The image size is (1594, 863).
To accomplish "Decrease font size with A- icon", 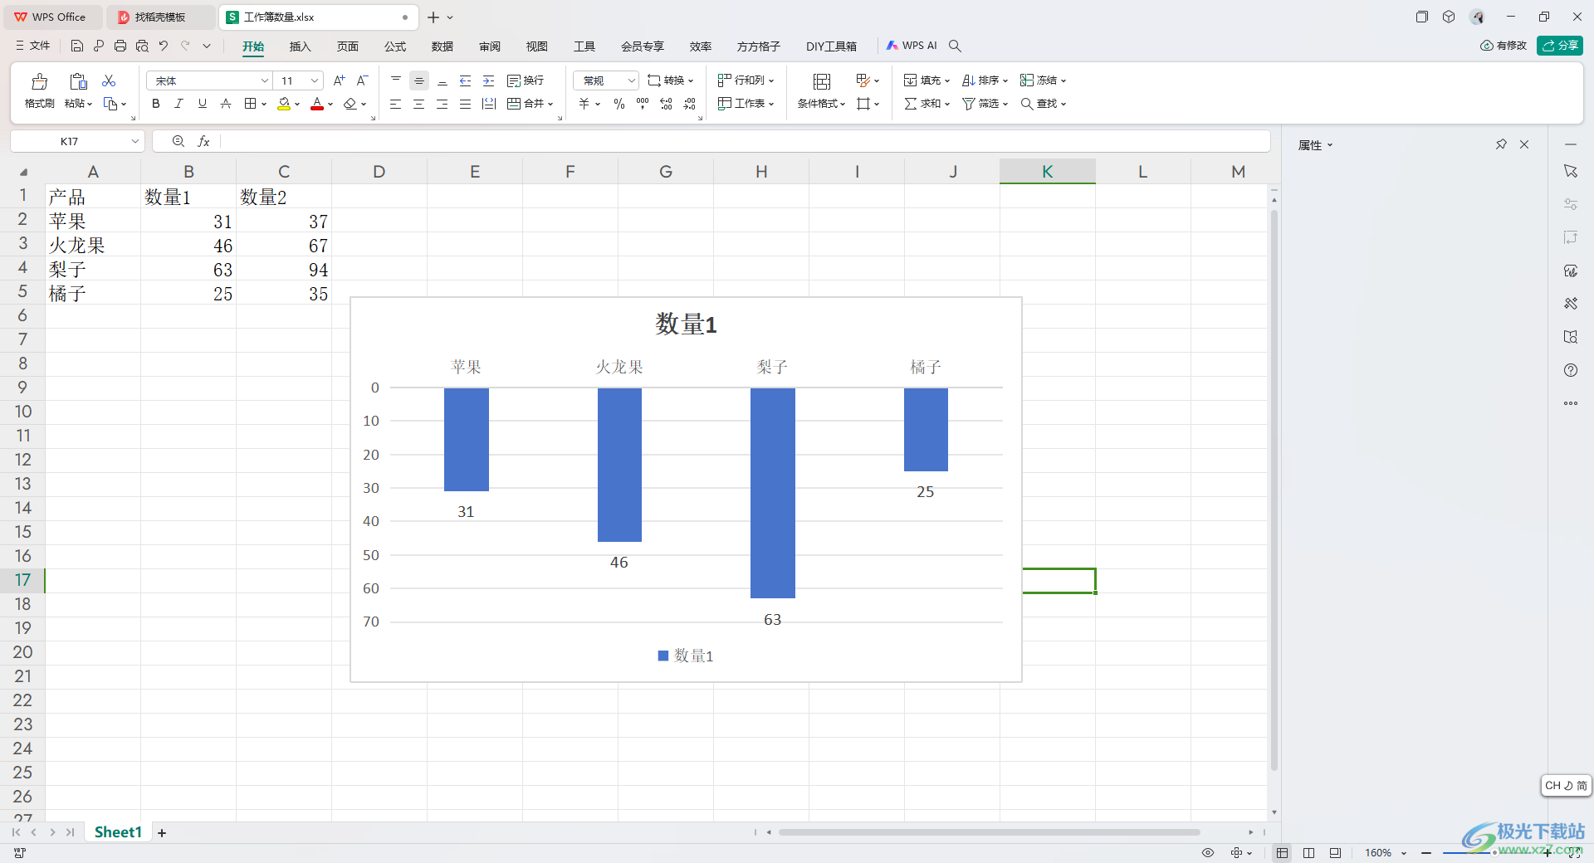I will pos(362,80).
